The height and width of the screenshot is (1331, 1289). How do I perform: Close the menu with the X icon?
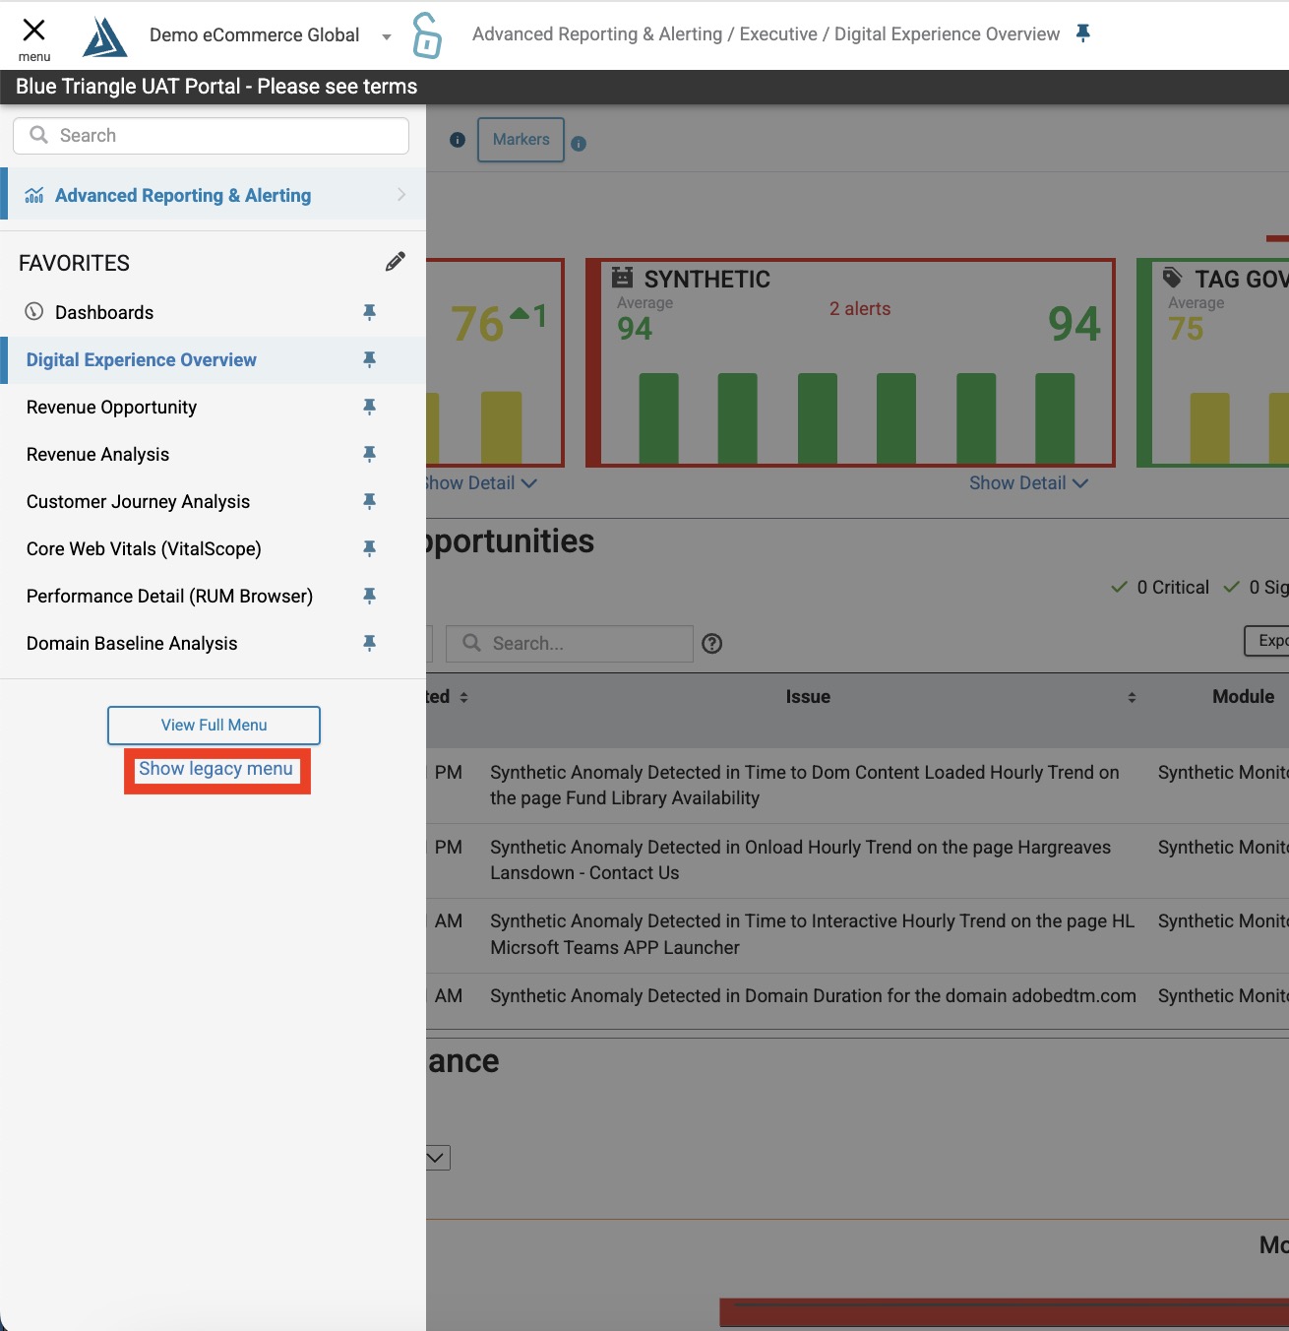[33, 31]
